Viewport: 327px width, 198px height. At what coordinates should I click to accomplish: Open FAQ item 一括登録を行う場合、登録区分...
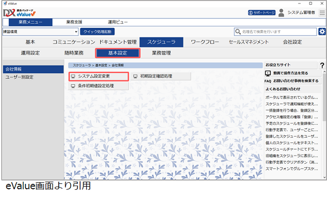coord(292,110)
